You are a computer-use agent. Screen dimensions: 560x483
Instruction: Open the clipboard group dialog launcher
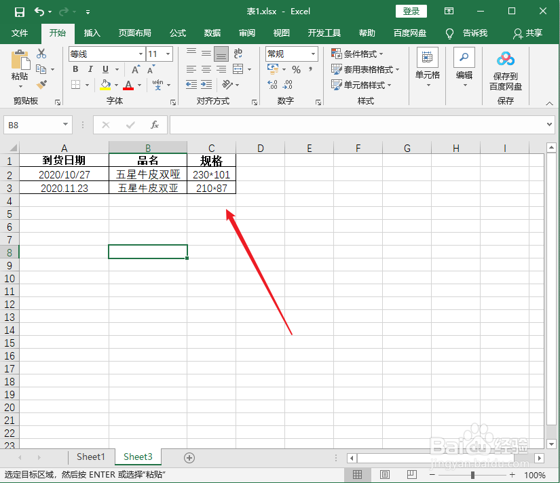(58, 102)
